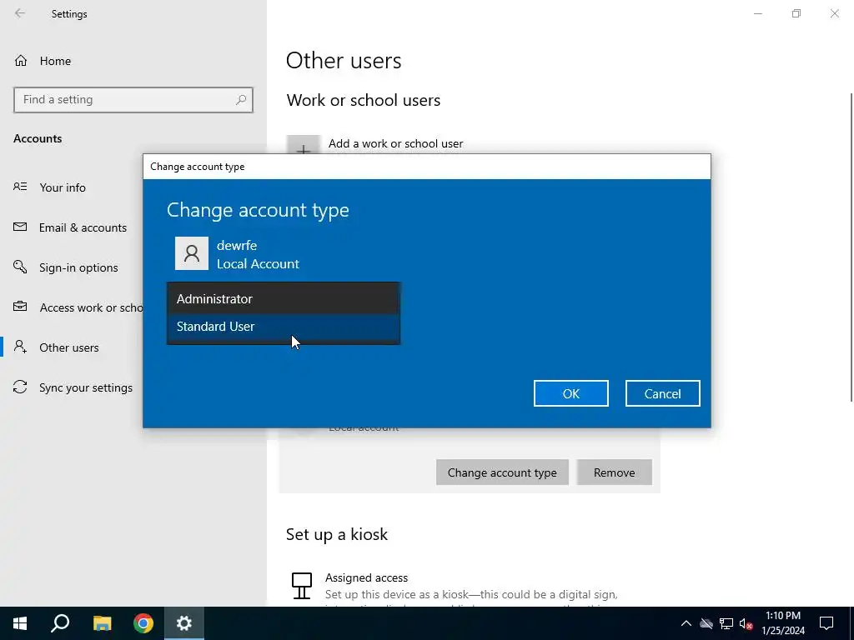Click the Sync circular arrows icon
This screenshot has width=854, height=640.
coord(20,387)
